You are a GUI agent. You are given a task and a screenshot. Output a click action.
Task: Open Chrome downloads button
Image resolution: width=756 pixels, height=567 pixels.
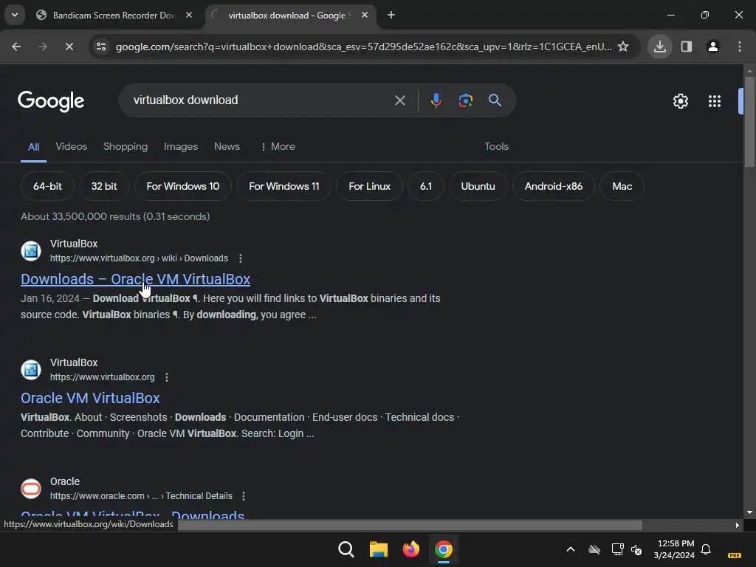coord(659,47)
